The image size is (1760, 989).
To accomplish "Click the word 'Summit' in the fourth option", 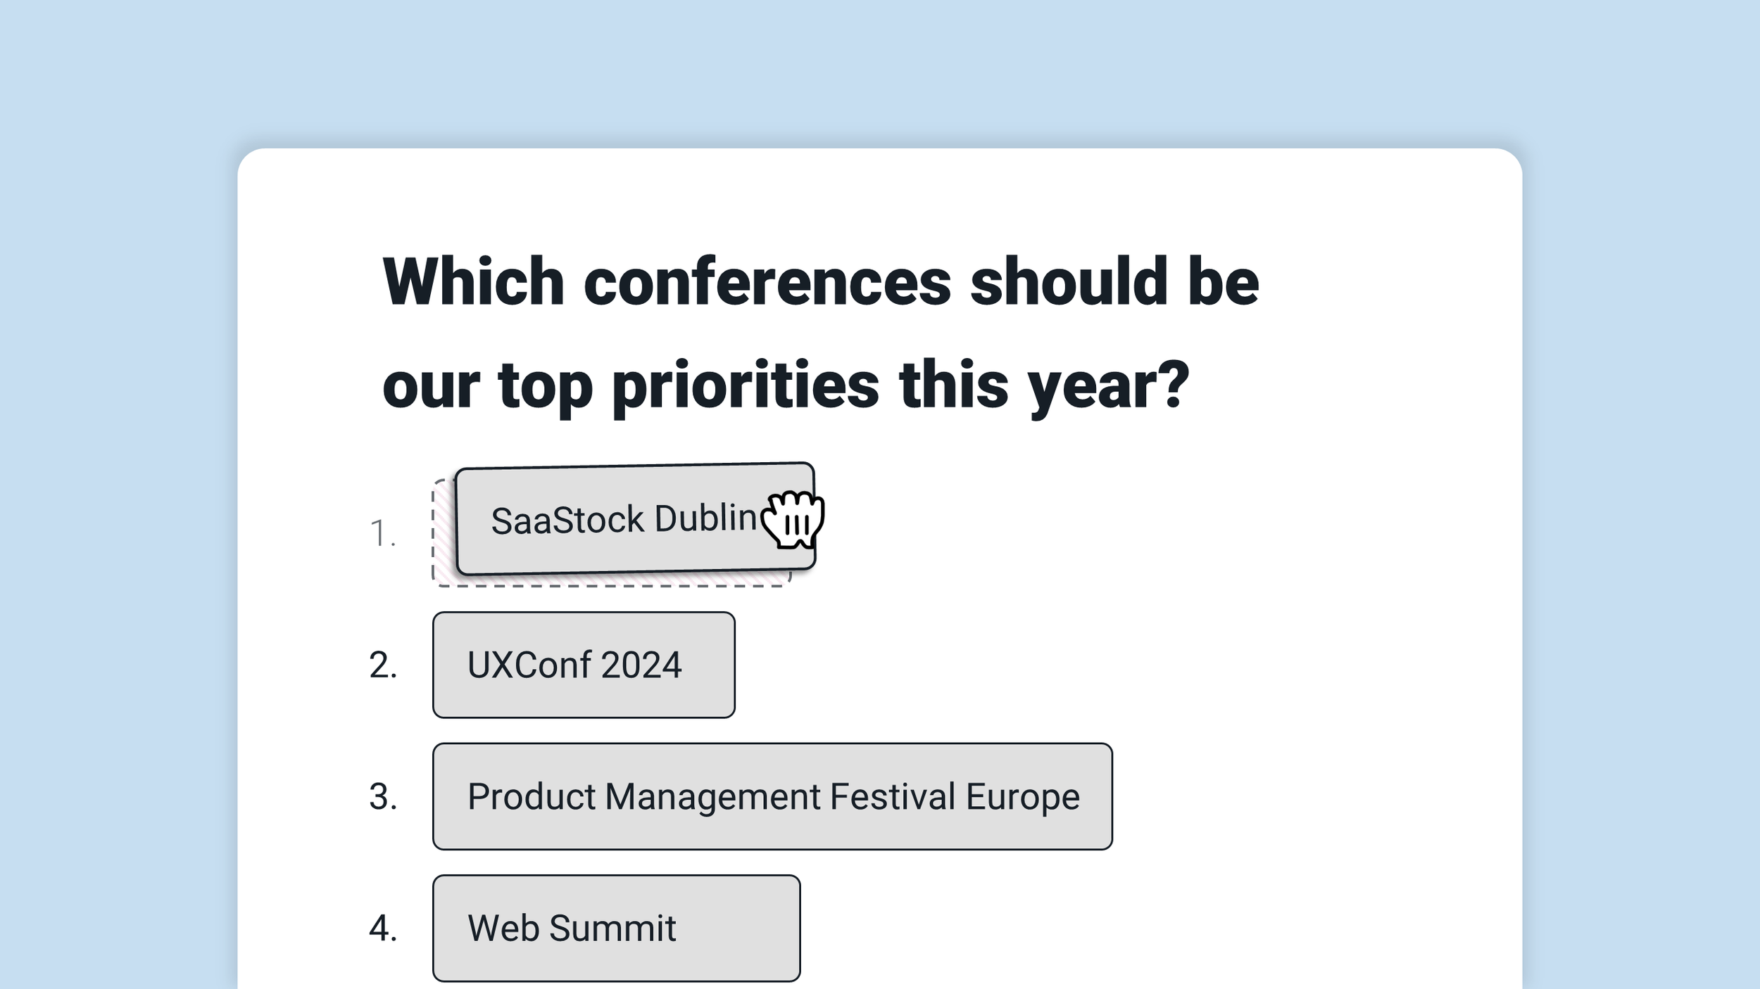I will (x=612, y=928).
